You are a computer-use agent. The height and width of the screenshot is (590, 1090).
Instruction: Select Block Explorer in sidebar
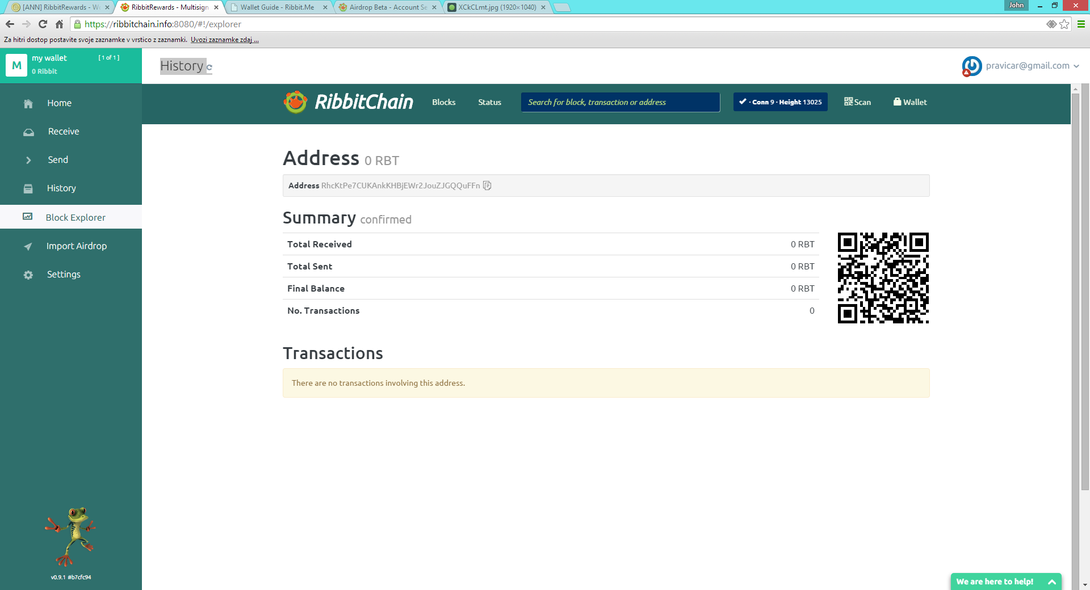(71, 217)
